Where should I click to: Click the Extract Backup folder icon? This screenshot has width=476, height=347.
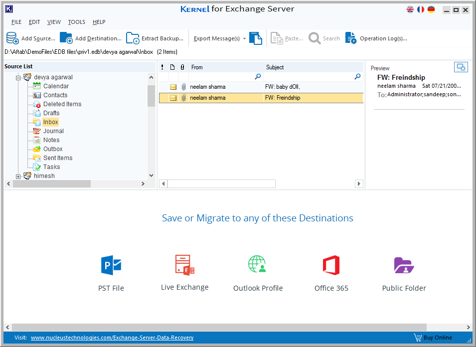pyautogui.click(x=133, y=38)
